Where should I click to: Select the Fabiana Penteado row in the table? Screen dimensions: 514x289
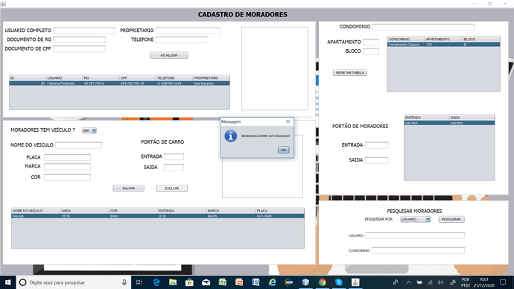click(x=119, y=83)
